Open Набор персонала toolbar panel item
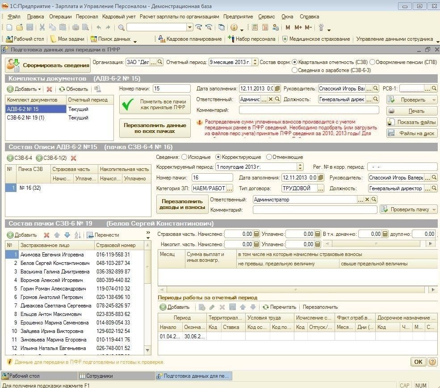Viewport: 440px width, 388px height. 251,39
